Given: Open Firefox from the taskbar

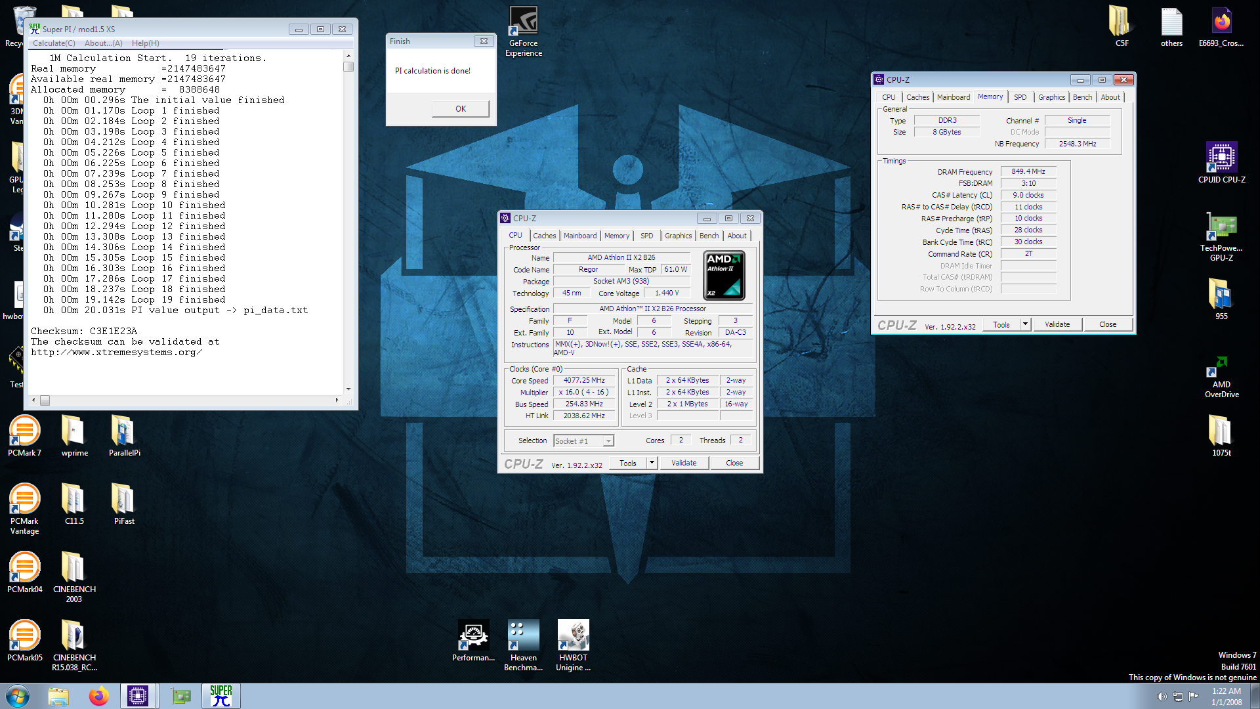Looking at the screenshot, I should pyautogui.click(x=99, y=696).
